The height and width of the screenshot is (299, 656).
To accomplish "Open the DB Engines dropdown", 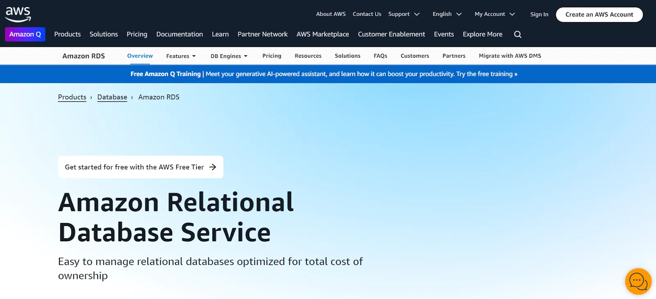I will tap(229, 56).
